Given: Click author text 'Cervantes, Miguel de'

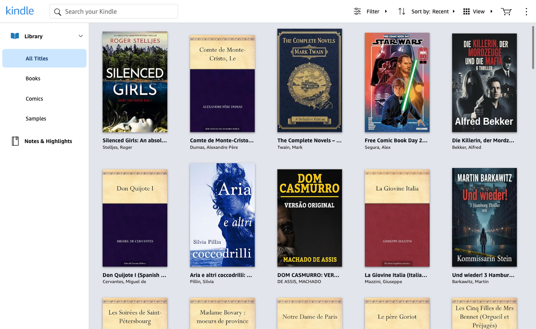Looking at the screenshot, I should pos(124,282).
